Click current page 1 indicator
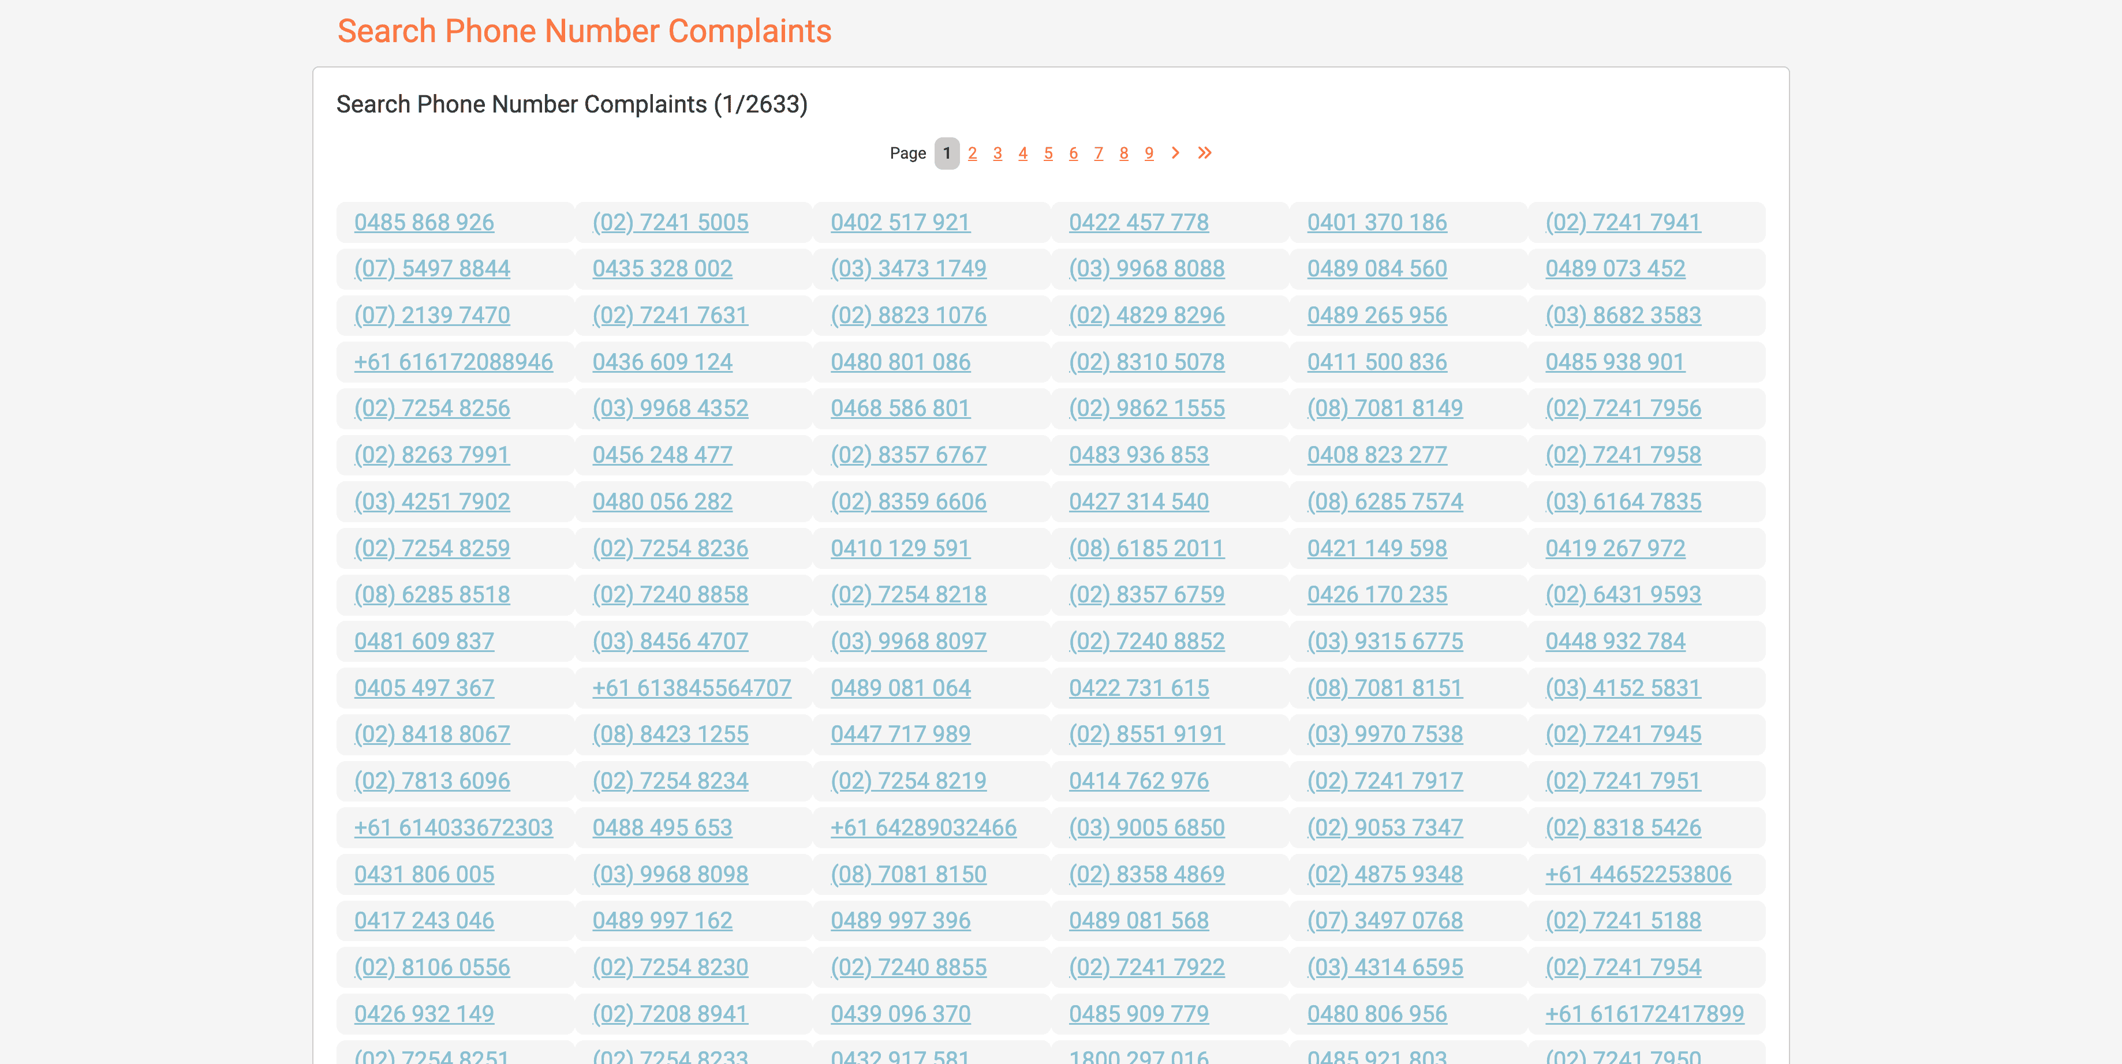The image size is (2122, 1064). [947, 154]
